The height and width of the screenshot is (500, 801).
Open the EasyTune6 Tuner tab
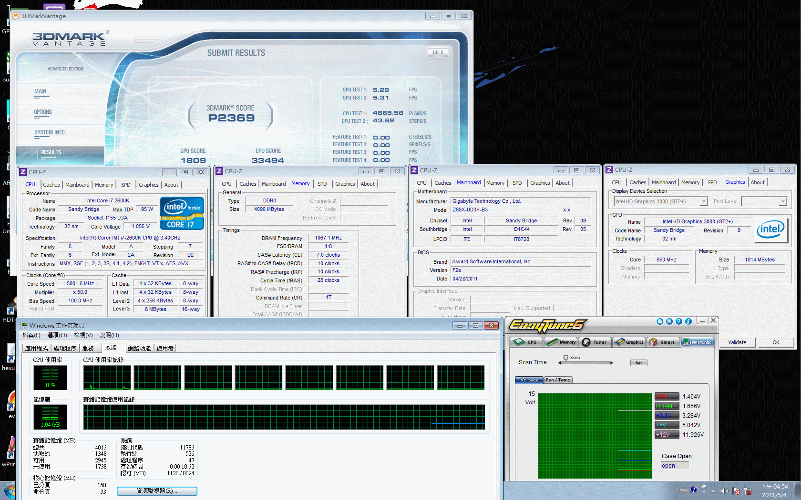[x=595, y=342]
